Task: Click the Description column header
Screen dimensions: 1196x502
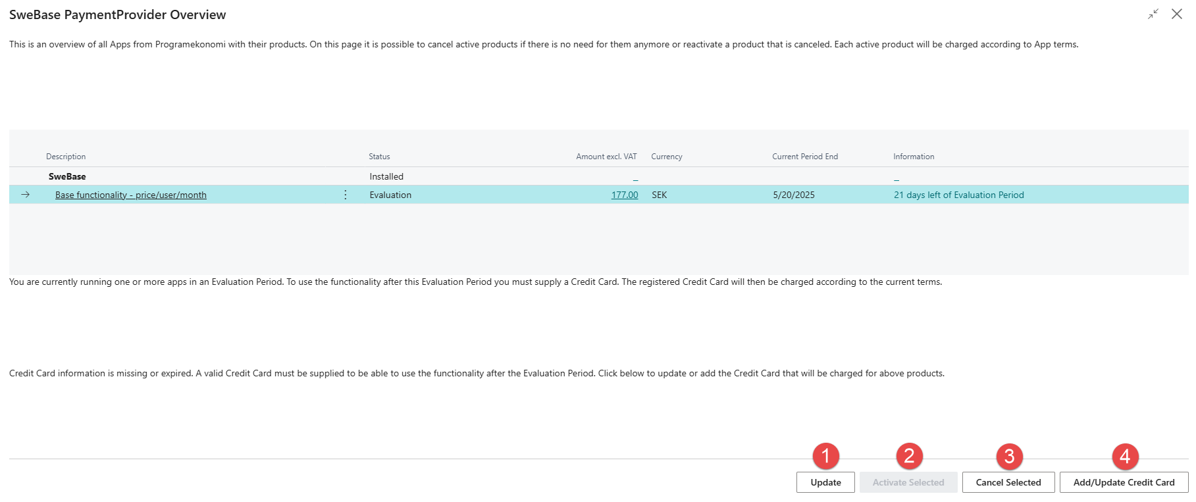Action: (66, 157)
